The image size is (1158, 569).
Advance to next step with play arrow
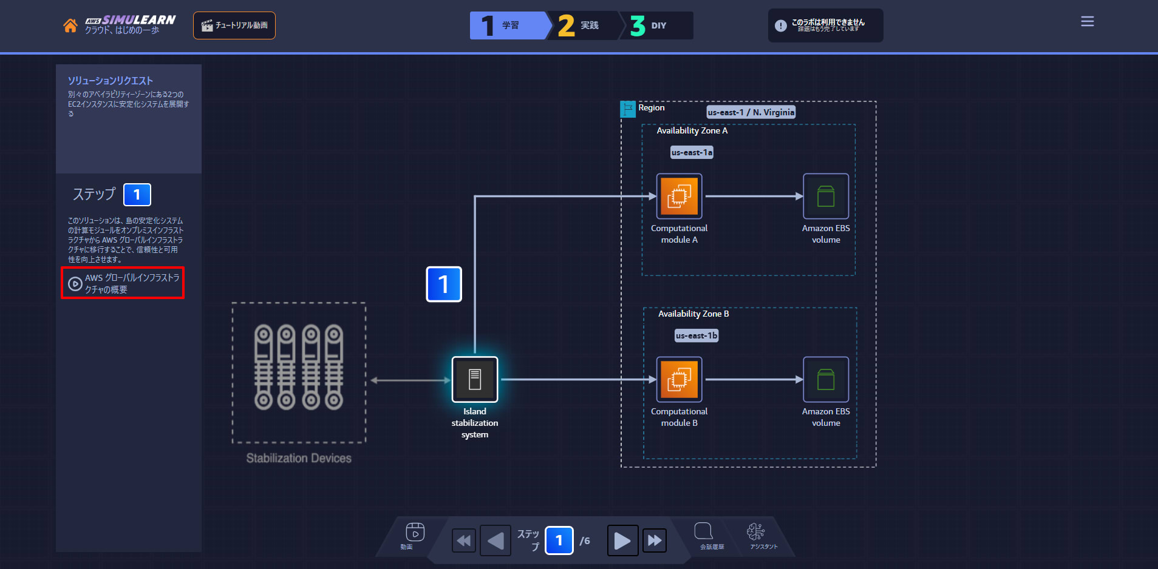622,540
